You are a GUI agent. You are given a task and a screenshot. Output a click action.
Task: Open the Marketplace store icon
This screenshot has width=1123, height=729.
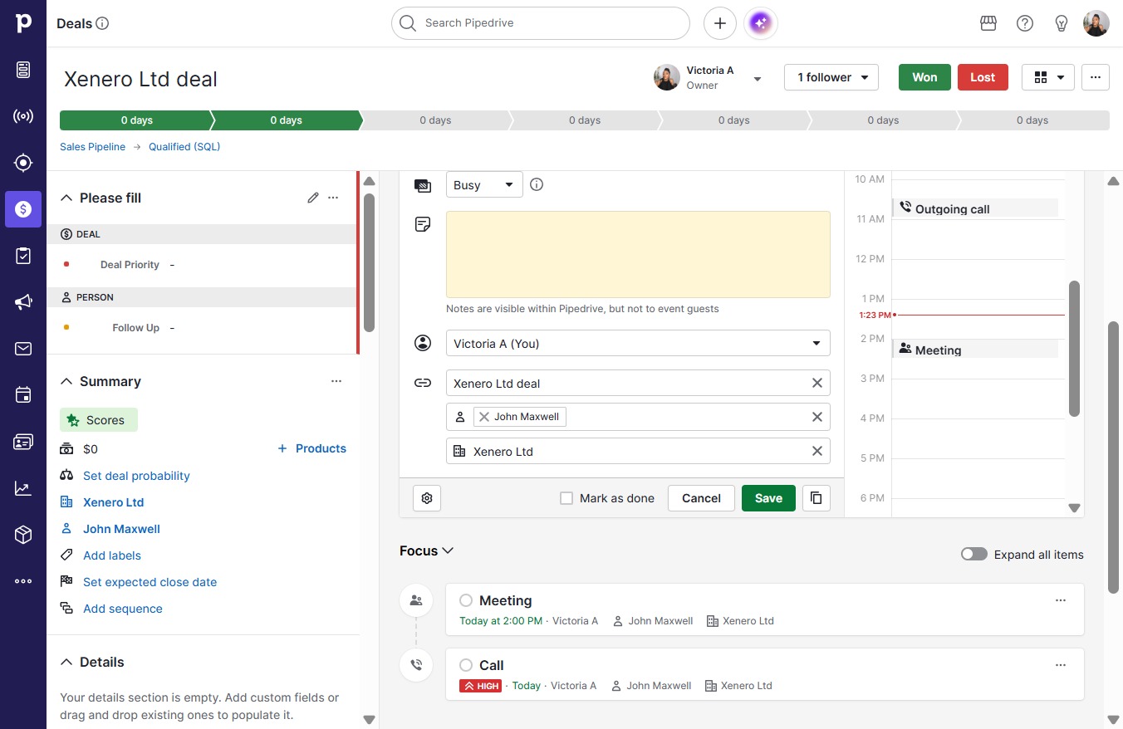pos(988,23)
